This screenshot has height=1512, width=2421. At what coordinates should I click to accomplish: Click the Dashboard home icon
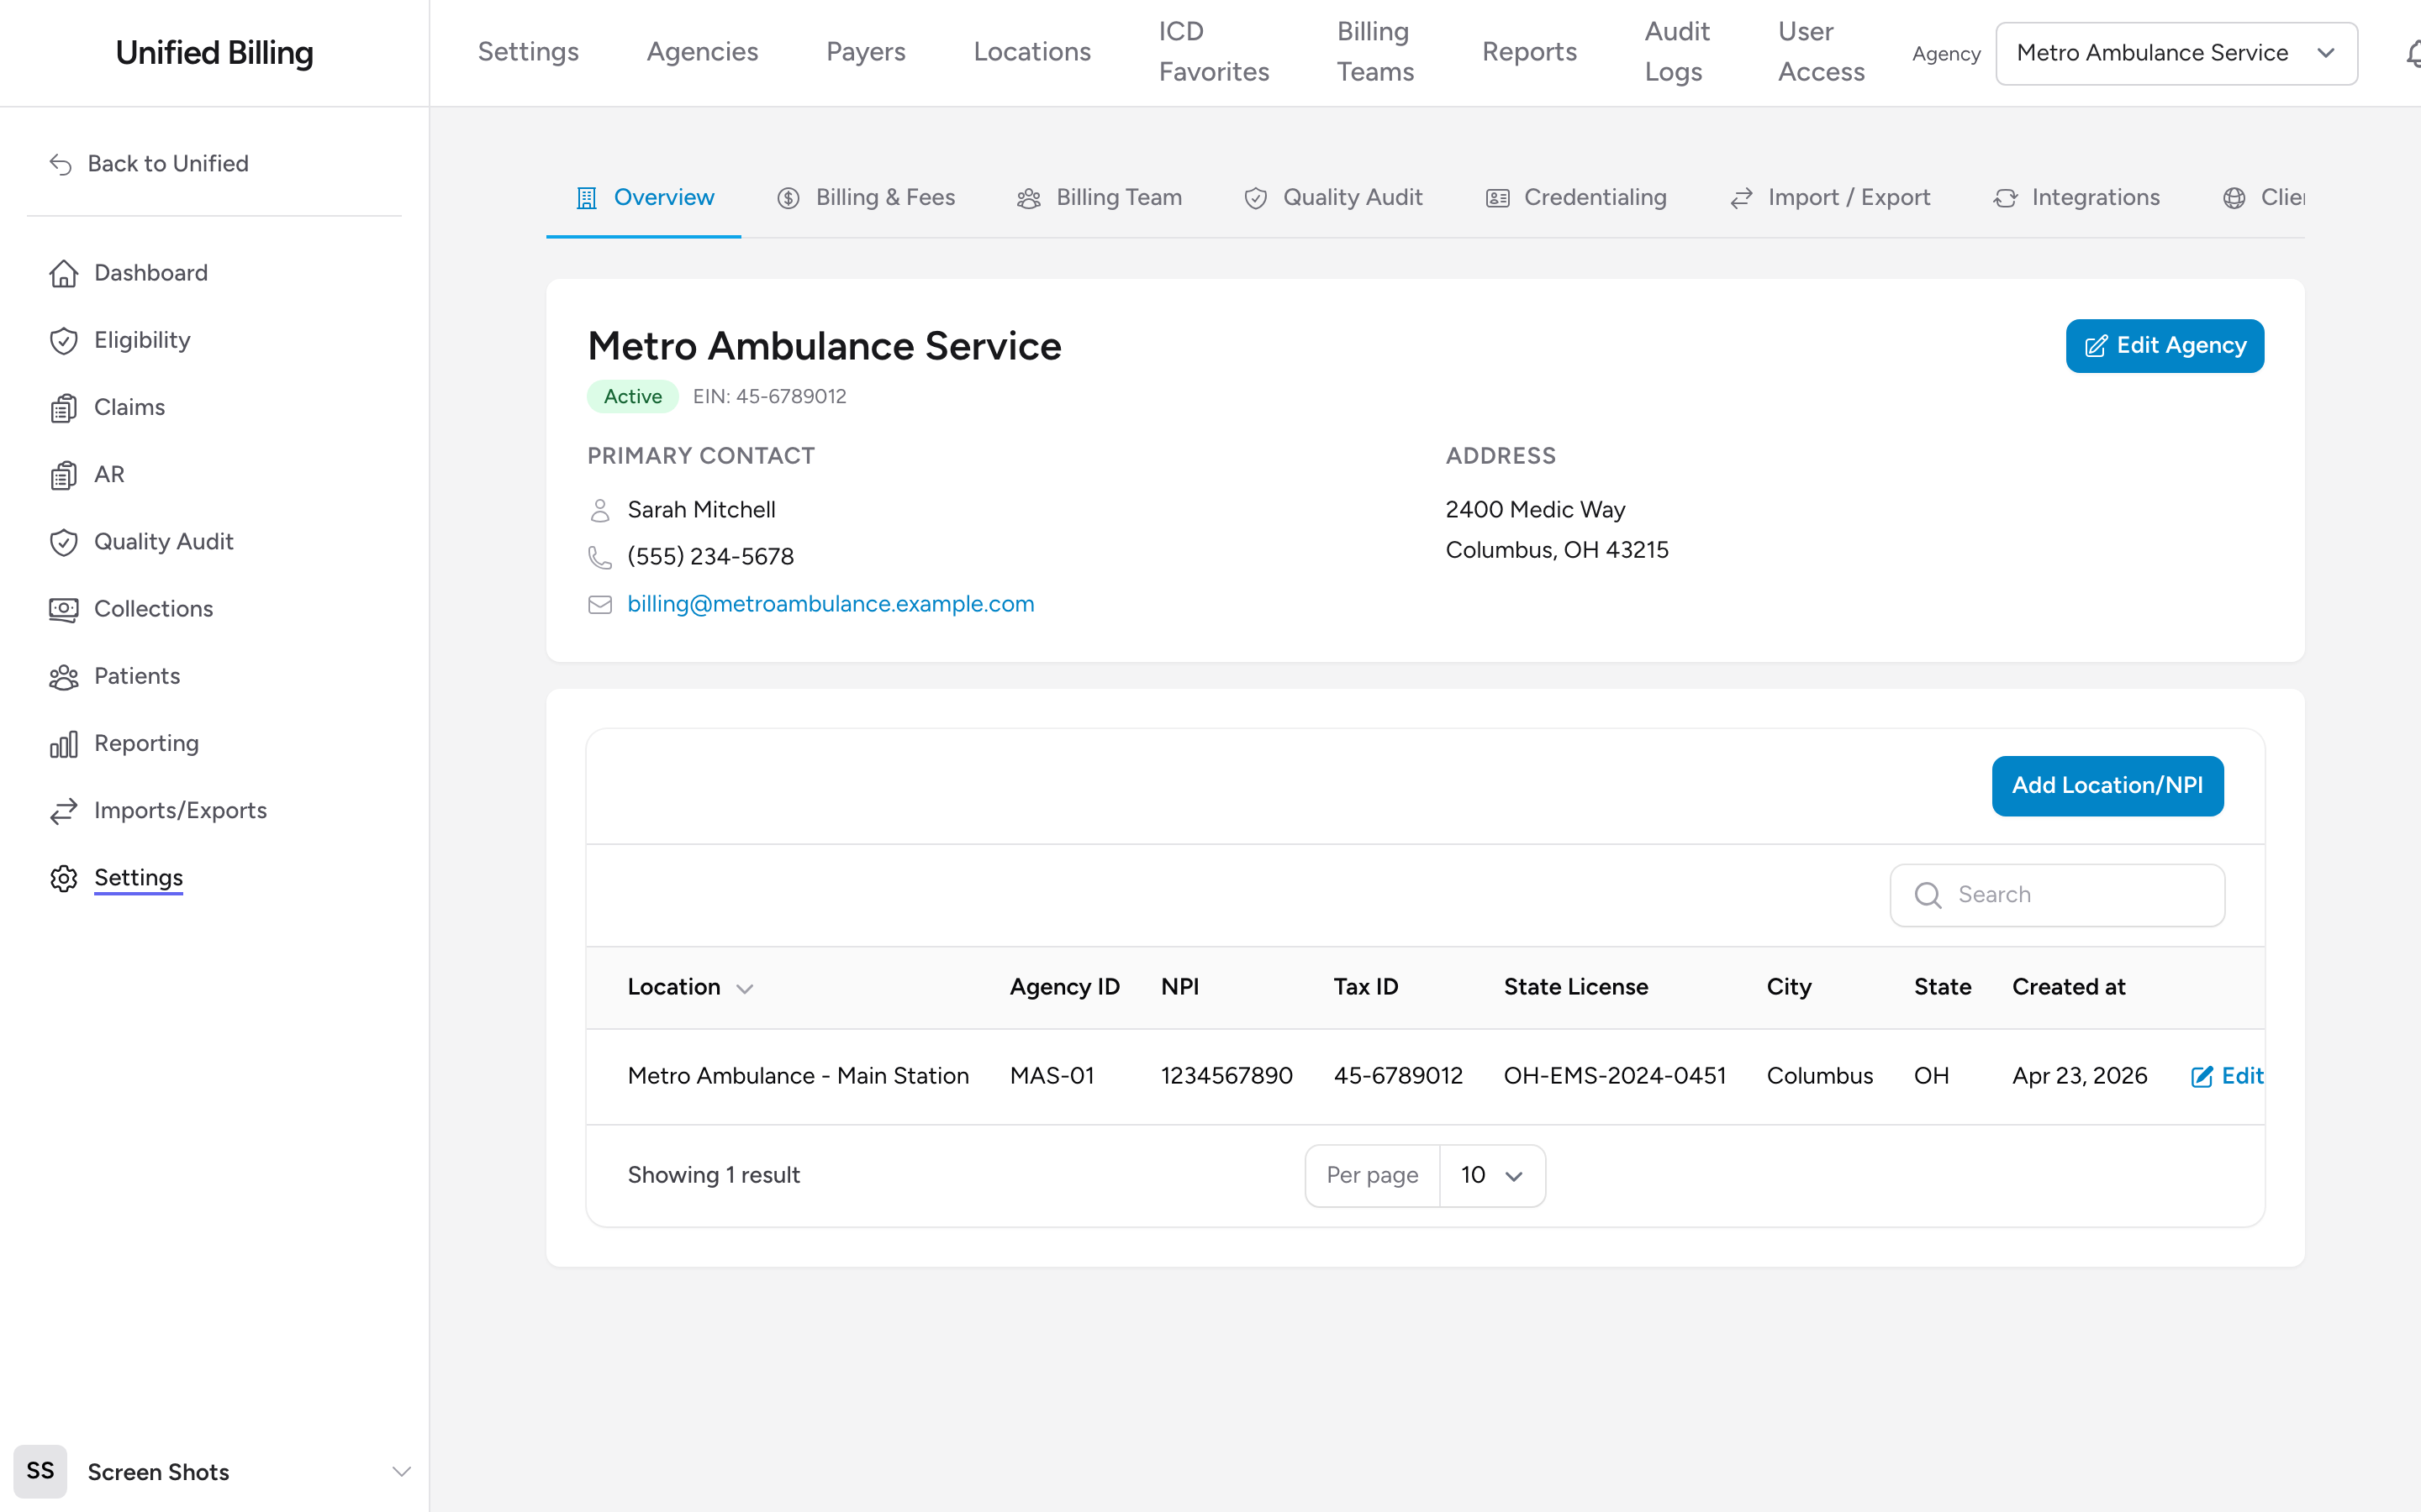coord(64,273)
